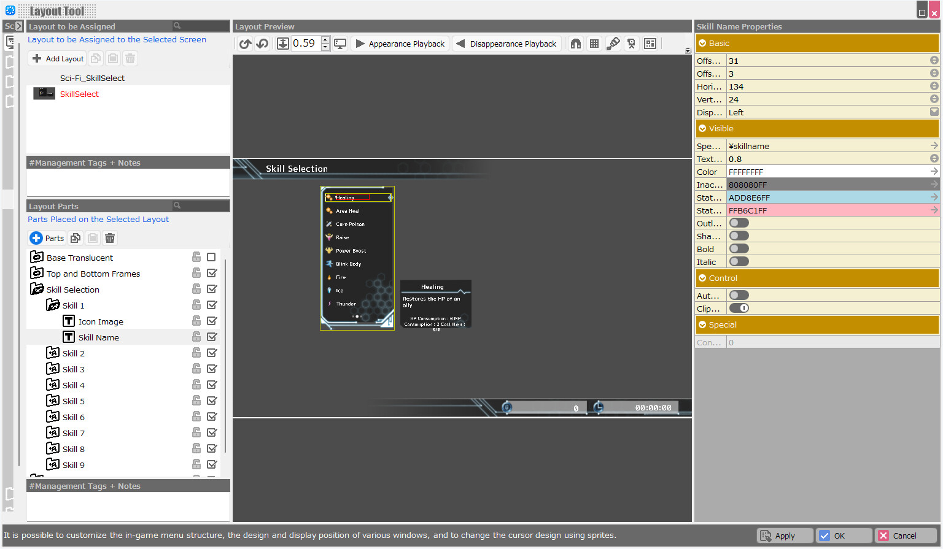Click the delete icon in the Layout Parts panel

(x=110, y=238)
